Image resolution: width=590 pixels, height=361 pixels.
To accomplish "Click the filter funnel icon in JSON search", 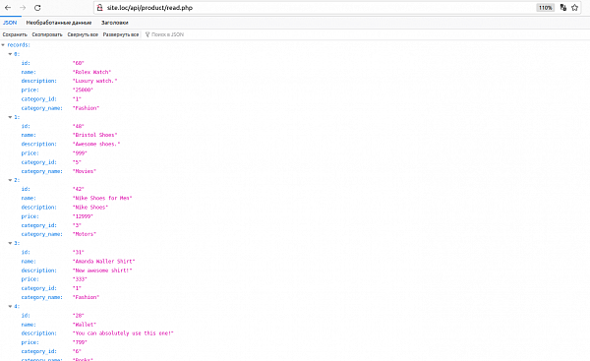I will (x=147, y=34).
